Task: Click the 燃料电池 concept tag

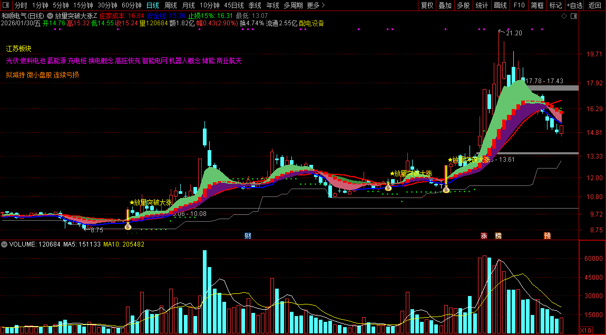Action: click(x=33, y=61)
